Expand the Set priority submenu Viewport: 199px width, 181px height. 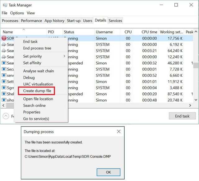click(41, 56)
